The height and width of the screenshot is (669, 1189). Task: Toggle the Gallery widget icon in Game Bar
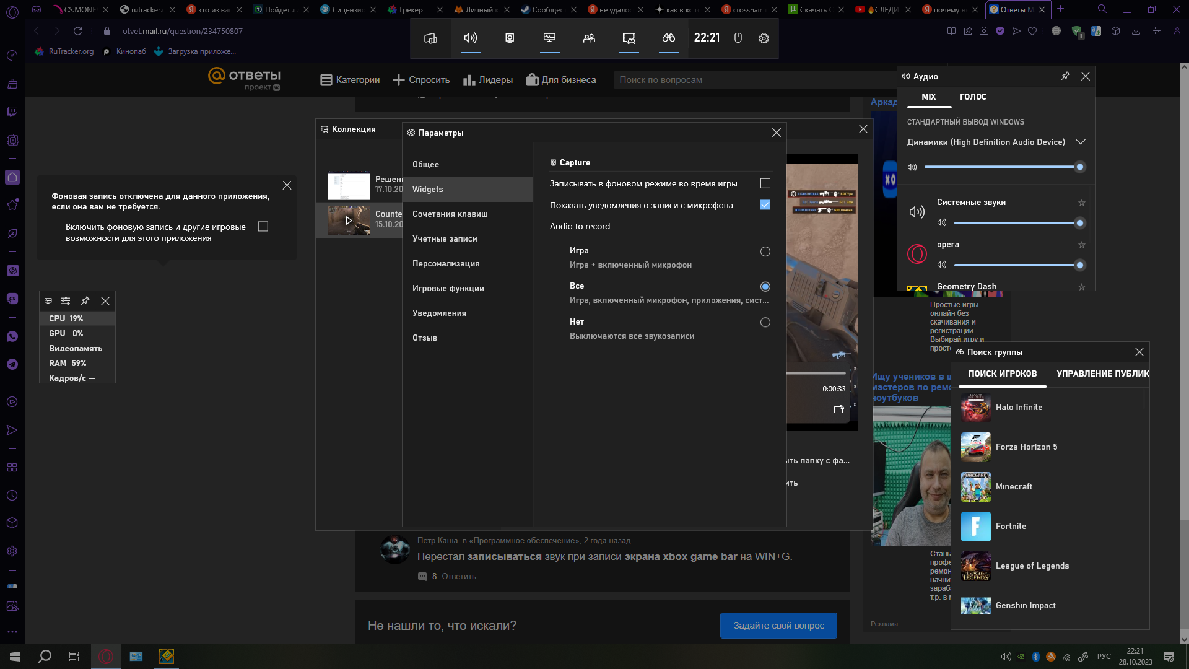click(629, 38)
